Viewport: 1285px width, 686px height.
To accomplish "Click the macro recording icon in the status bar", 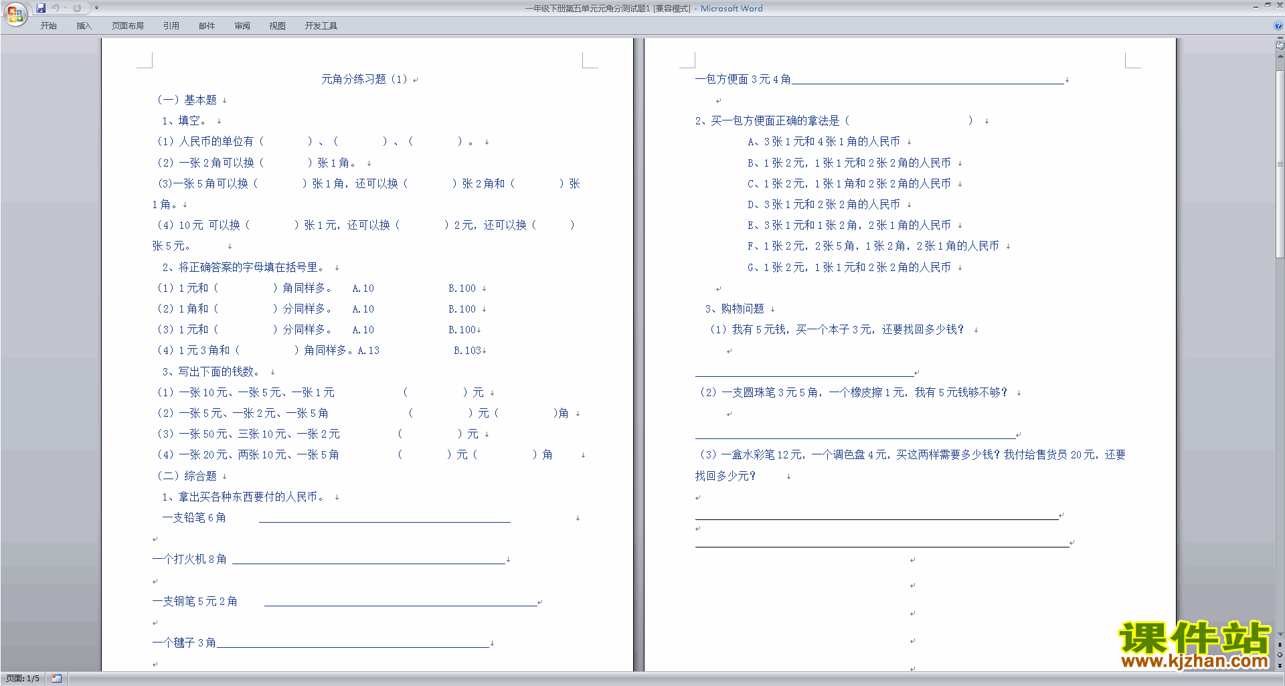I will coord(56,679).
